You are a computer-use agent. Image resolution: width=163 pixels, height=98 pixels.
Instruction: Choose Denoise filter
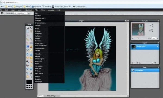click(x=38, y=25)
